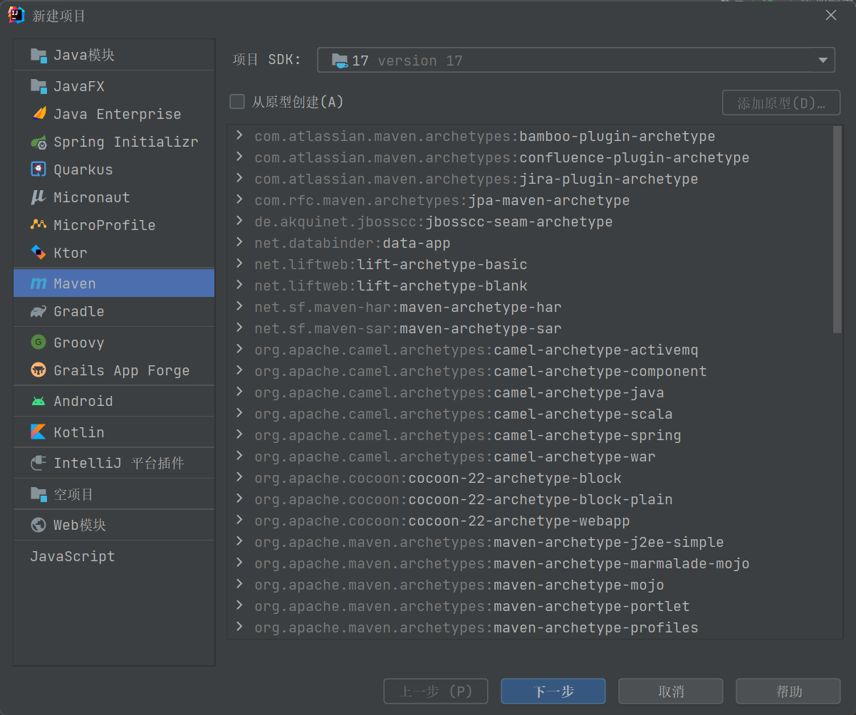Click the 取消 button
The image size is (856, 715).
[x=671, y=691]
